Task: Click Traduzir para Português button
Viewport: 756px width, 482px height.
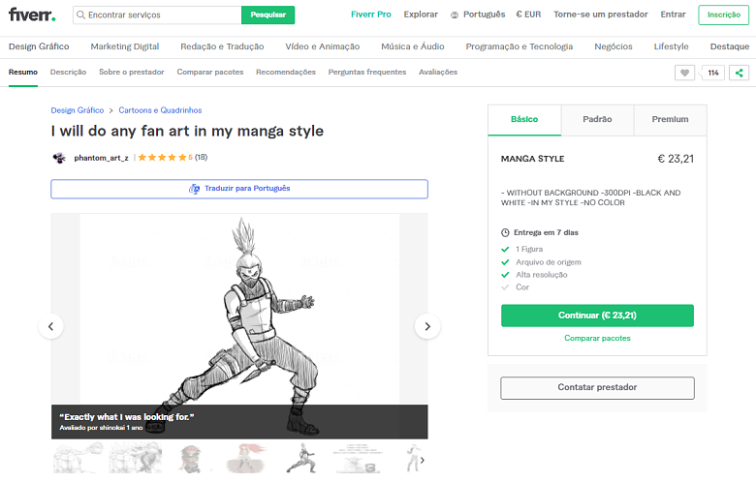Action: click(239, 189)
